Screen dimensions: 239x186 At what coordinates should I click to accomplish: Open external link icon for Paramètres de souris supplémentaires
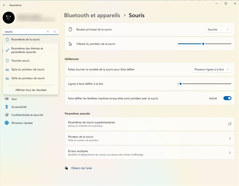click(229, 124)
